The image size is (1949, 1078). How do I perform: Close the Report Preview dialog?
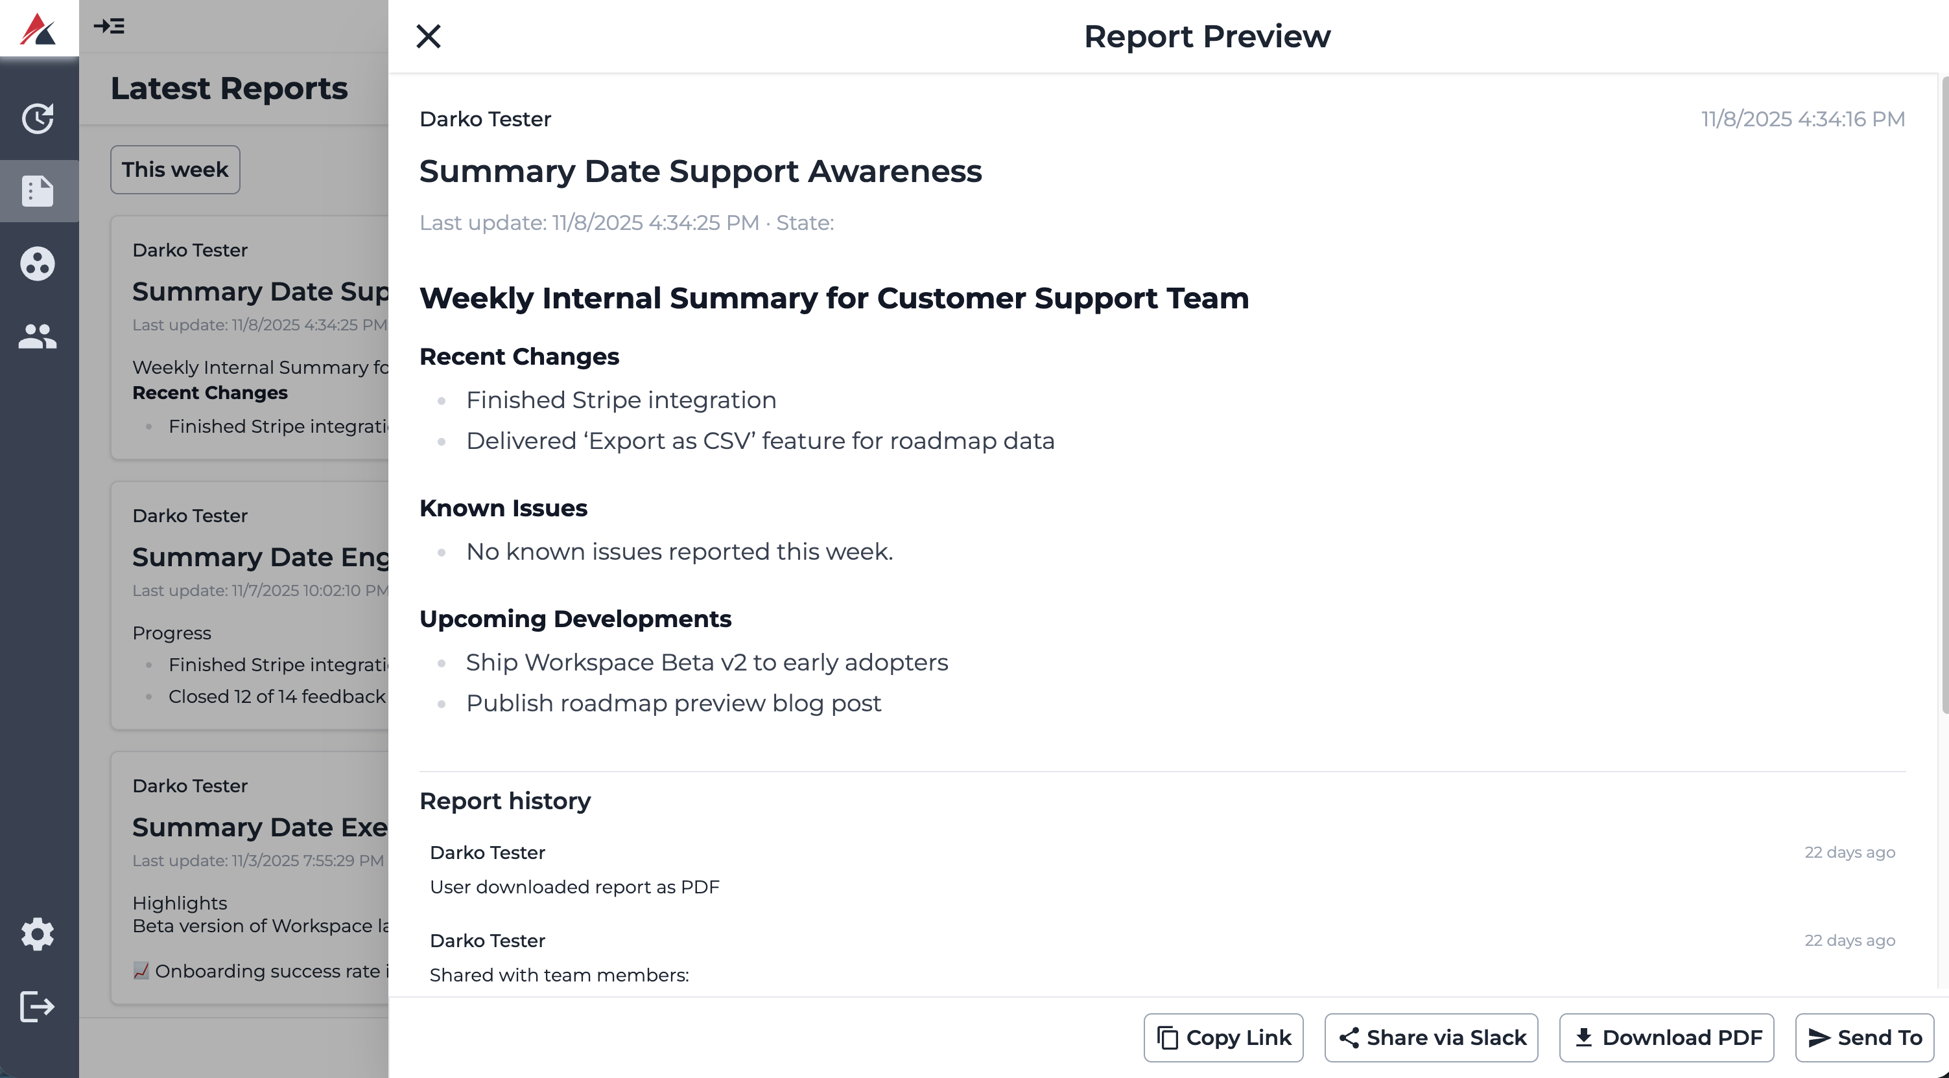(x=429, y=36)
